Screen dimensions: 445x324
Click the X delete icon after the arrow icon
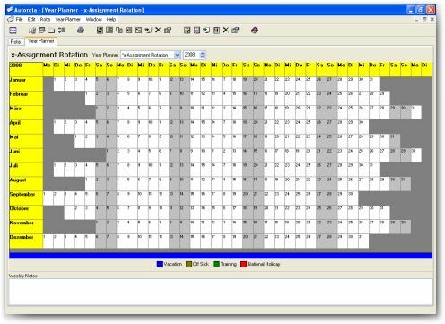click(158, 30)
